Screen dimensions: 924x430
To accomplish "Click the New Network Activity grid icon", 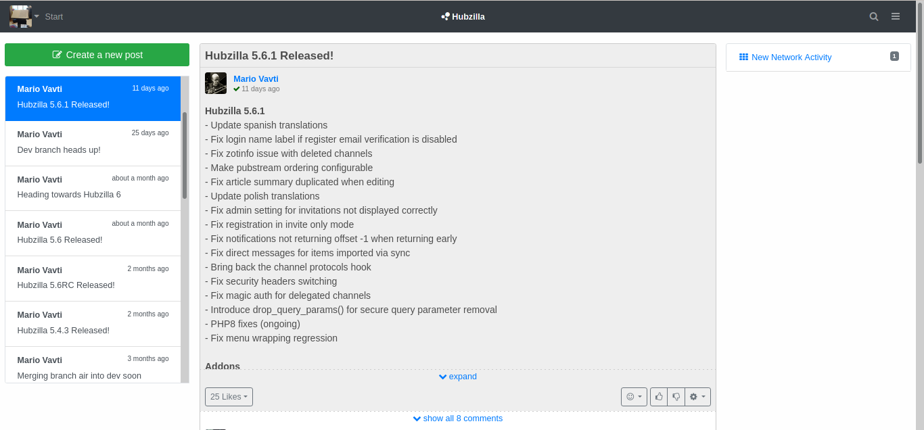I will click(743, 57).
